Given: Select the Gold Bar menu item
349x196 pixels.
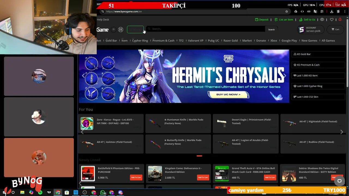Looking at the screenshot, I should (111, 41).
